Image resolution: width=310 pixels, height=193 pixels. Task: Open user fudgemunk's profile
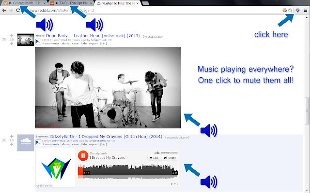coord(99,40)
